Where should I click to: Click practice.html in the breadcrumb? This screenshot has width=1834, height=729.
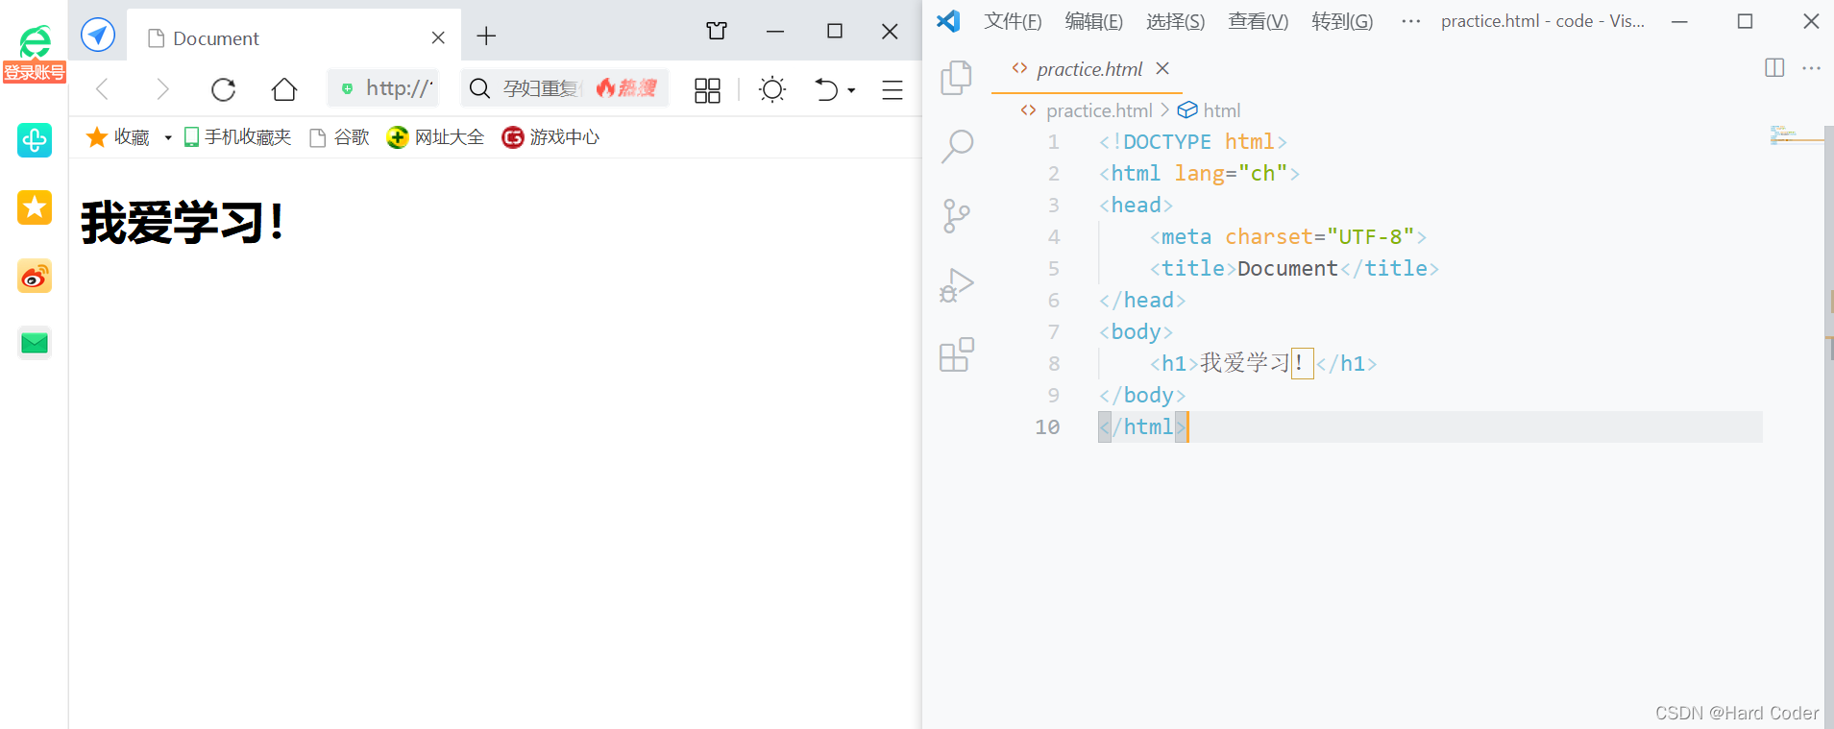point(1098,110)
